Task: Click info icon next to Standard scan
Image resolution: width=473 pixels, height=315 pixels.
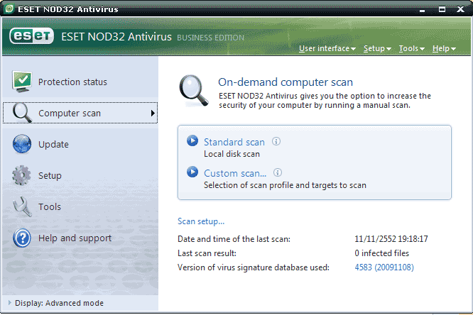Action: point(276,141)
